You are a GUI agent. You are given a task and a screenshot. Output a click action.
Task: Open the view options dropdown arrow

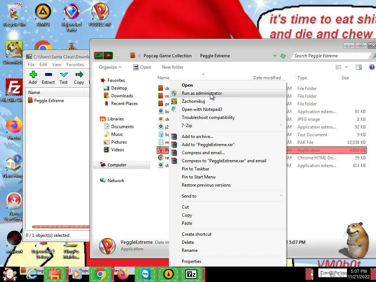tap(346, 67)
